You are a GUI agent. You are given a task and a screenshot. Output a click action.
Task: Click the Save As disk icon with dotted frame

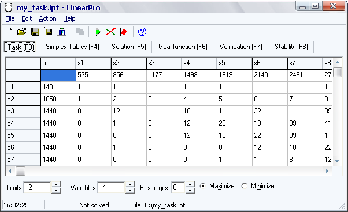click(x=49, y=32)
